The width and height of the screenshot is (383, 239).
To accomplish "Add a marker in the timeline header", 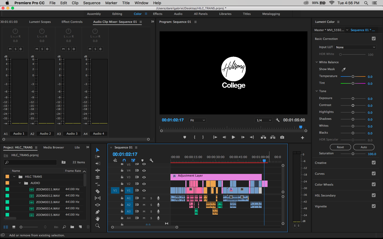I will coord(142,160).
